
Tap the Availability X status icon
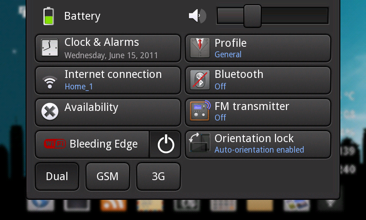point(50,111)
